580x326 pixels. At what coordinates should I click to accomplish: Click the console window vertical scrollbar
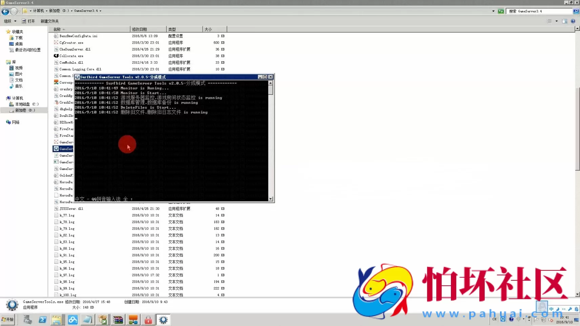pyautogui.click(x=270, y=142)
